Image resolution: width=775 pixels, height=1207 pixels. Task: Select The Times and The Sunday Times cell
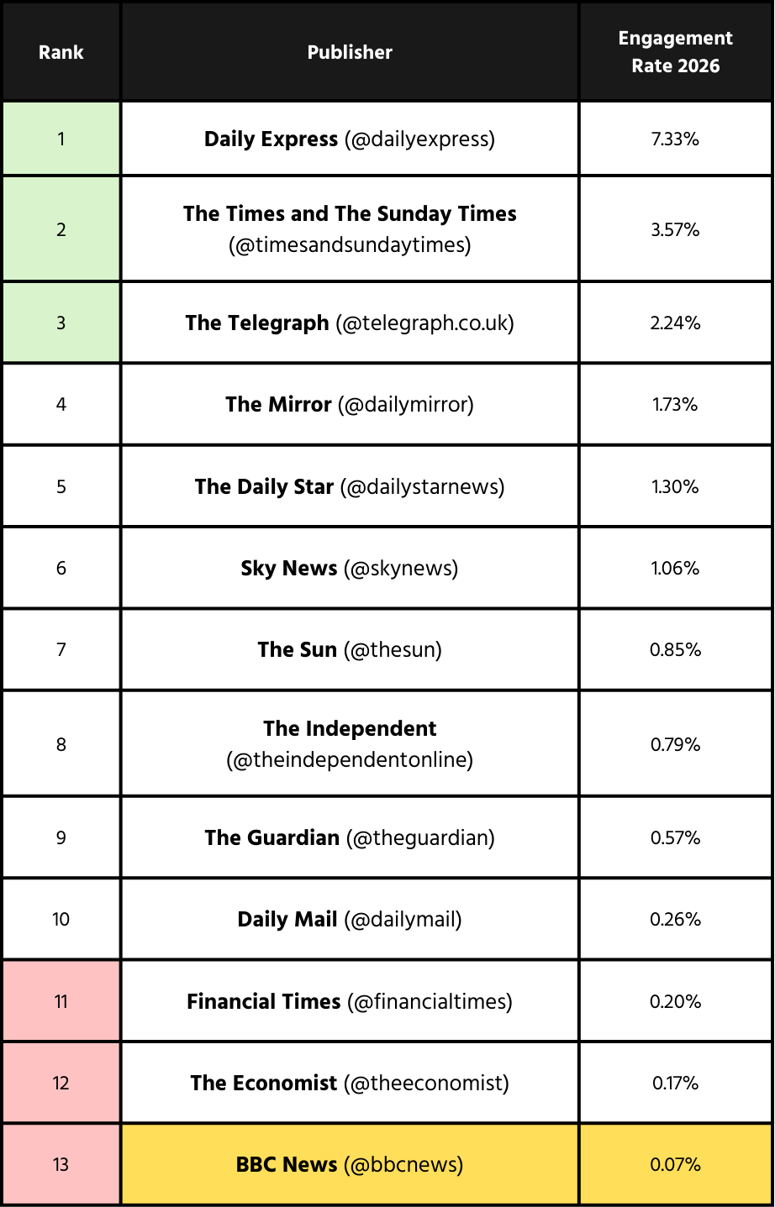(x=350, y=229)
